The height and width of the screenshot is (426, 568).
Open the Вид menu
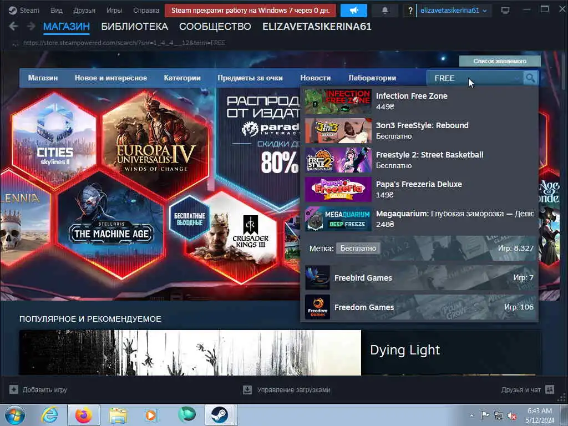(x=56, y=11)
